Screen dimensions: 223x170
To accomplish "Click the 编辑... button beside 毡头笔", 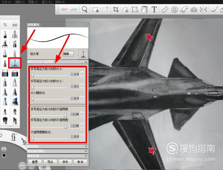I will coord(68,54).
